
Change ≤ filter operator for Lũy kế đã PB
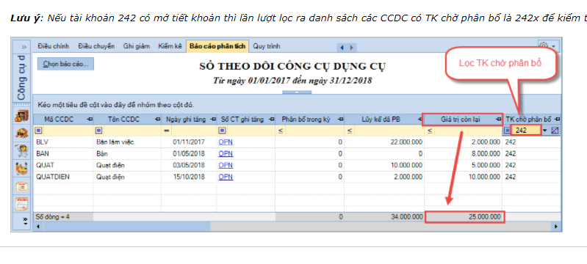coord(349,131)
